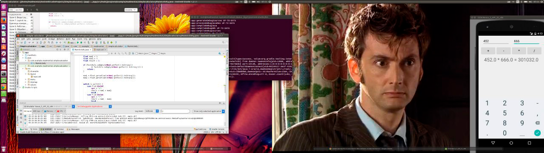Open the TODO tool window tab

pos(34,129)
